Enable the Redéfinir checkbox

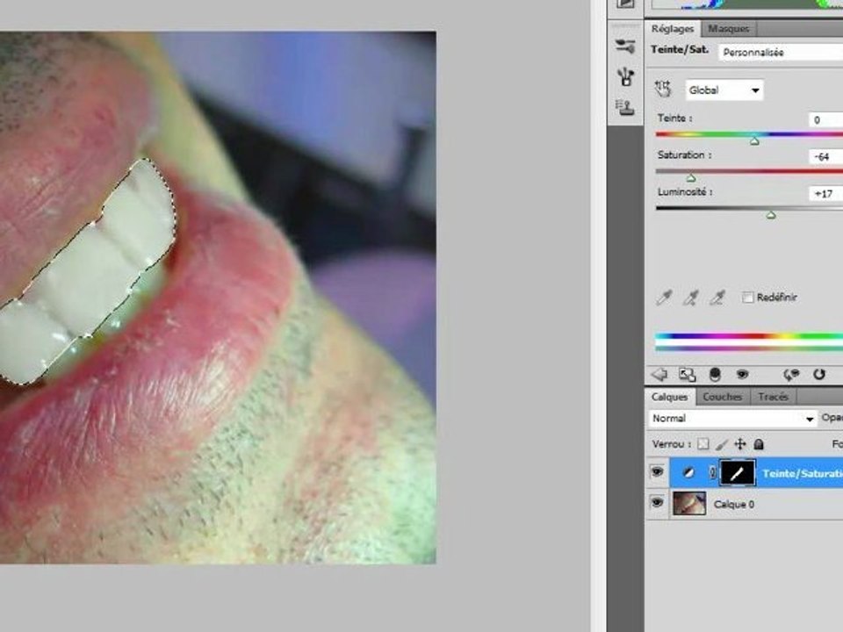coord(747,298)
